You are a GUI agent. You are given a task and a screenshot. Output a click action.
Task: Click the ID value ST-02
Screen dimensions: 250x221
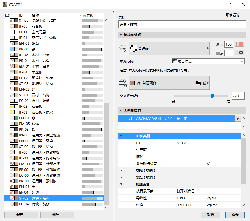click(x=181, y=143)
